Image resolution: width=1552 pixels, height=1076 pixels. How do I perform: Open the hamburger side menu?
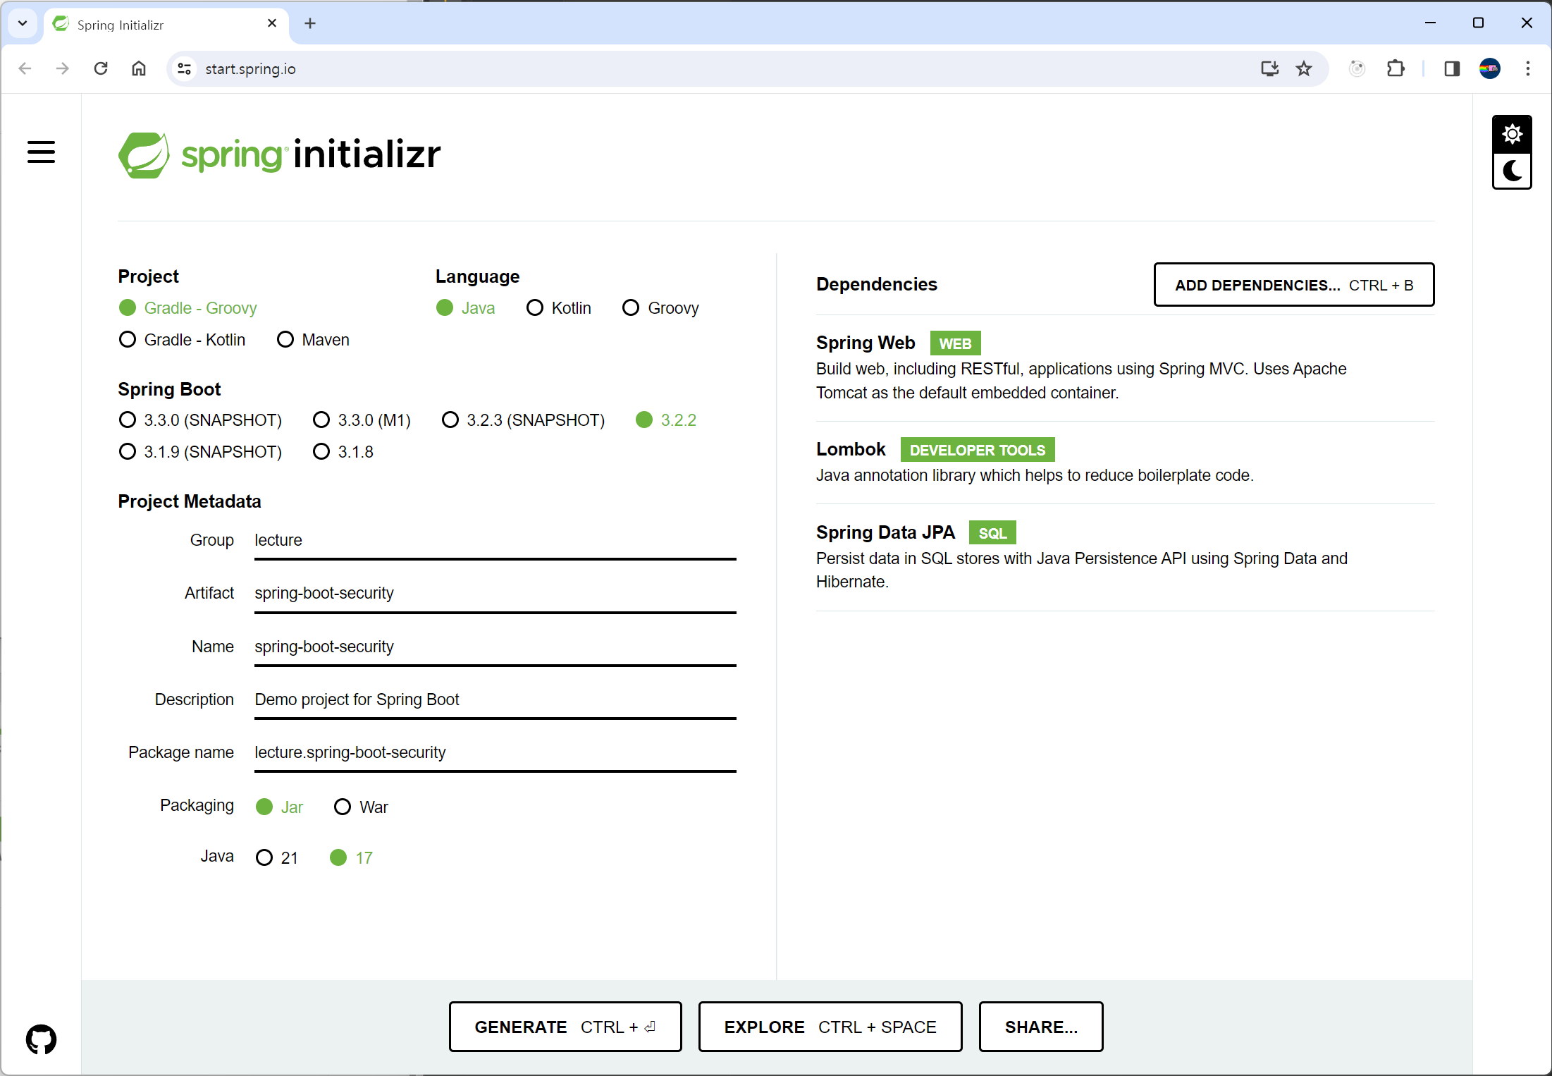(x=41, y=152)
